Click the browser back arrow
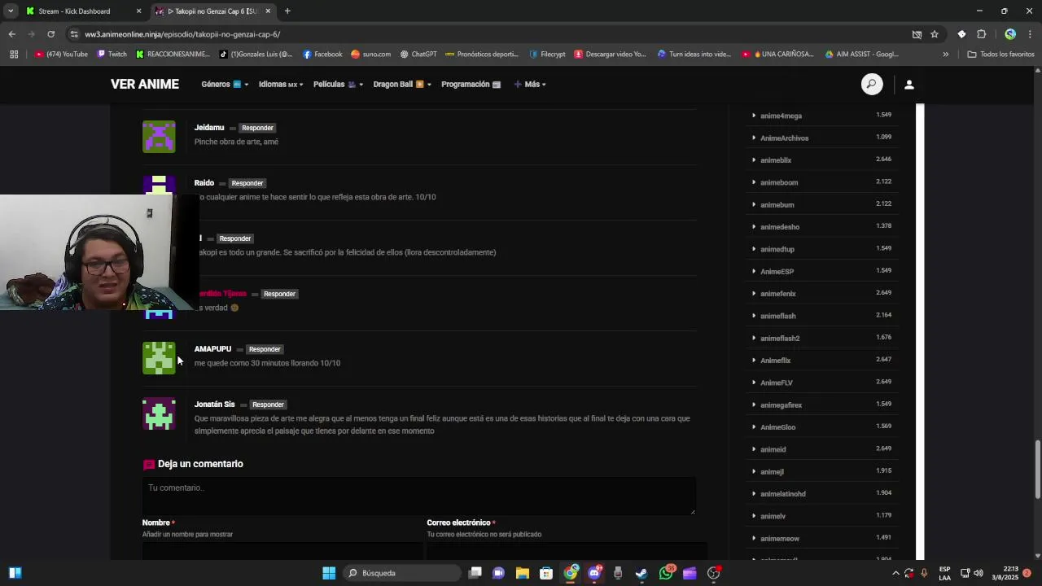This screenshot has height=586, width=1042. tap(11, 34)
